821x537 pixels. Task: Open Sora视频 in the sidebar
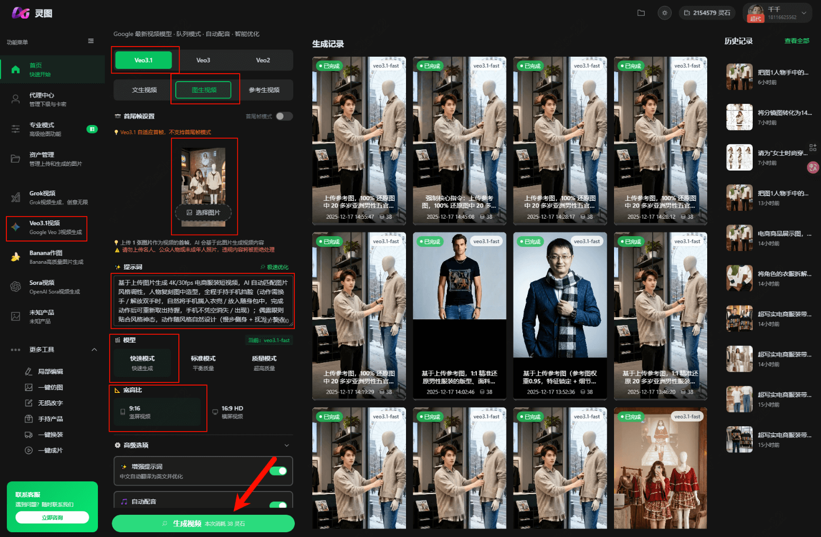52,287
